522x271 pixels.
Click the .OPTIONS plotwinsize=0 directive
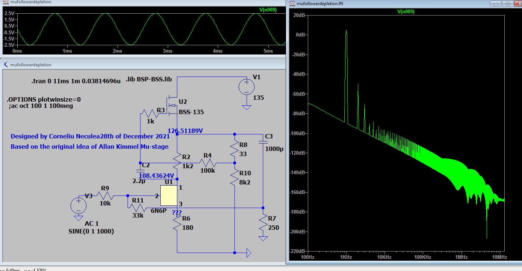[43, 99]
